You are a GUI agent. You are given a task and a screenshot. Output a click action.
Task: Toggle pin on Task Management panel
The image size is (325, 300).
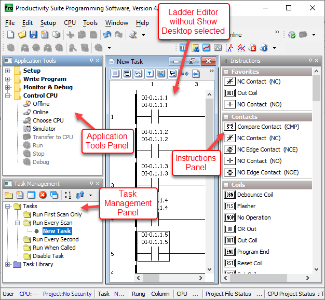[x=91, y=184]
